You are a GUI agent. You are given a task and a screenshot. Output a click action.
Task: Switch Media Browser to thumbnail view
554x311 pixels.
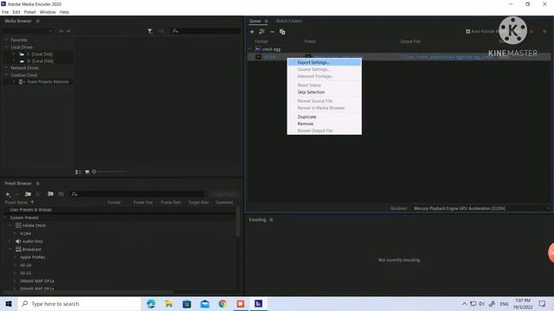(x=87, y=172)
